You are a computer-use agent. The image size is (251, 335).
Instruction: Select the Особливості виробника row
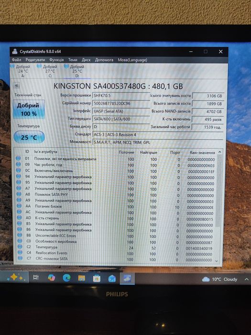pyautogui.click(x=116, y=242)
